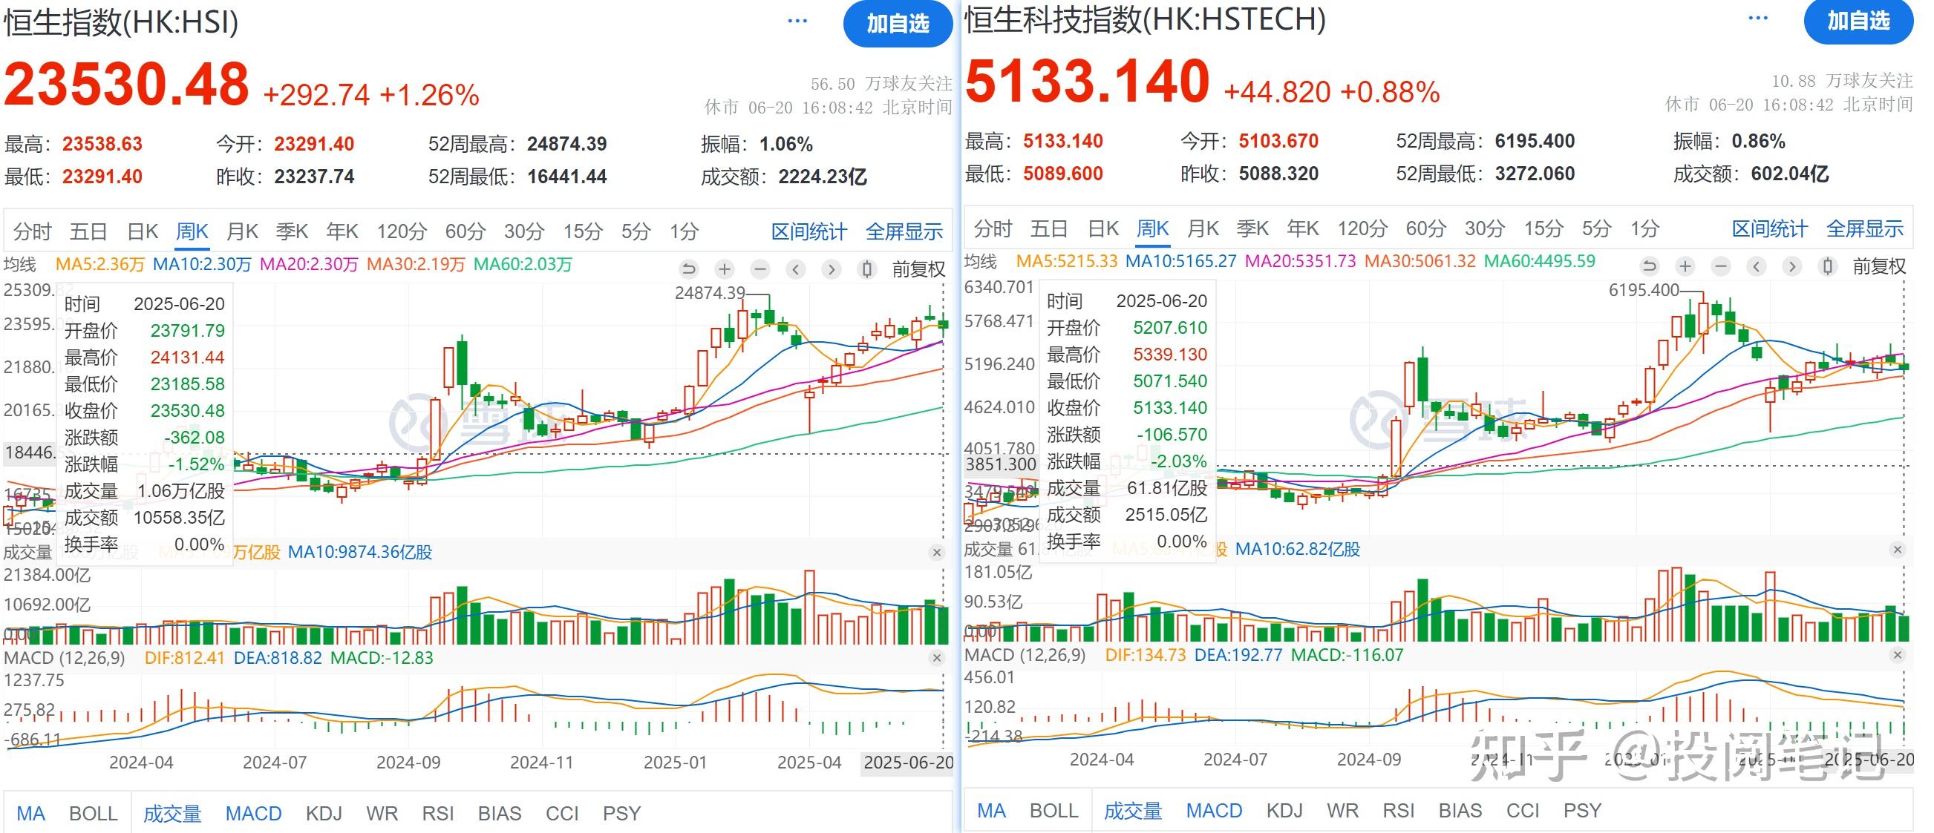Zoom in HSI chart with plus icon
Screen dimensions: 1934x833
pos(725,269)
